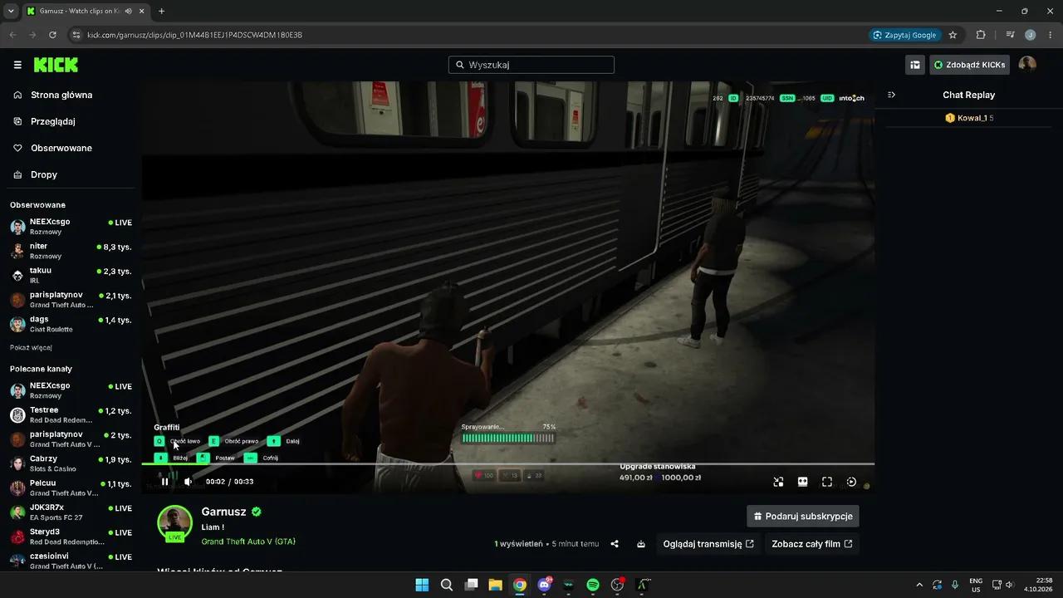The image size is (1063, 598).
Task: Open Cabrzy recommended channel
Action: pos(70,463)
